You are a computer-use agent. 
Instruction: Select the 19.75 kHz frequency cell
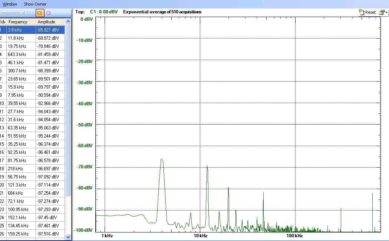(21, 46)
